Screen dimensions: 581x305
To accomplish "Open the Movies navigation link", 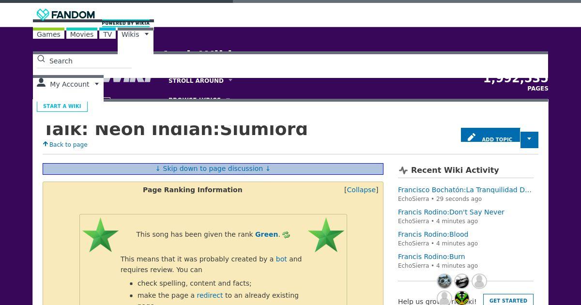I will pos(82,34).
